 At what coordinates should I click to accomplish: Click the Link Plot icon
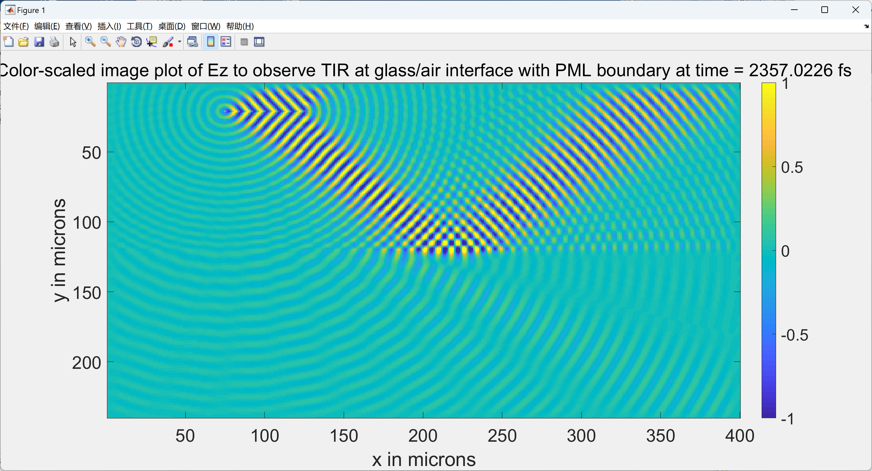tap(192, 42)
